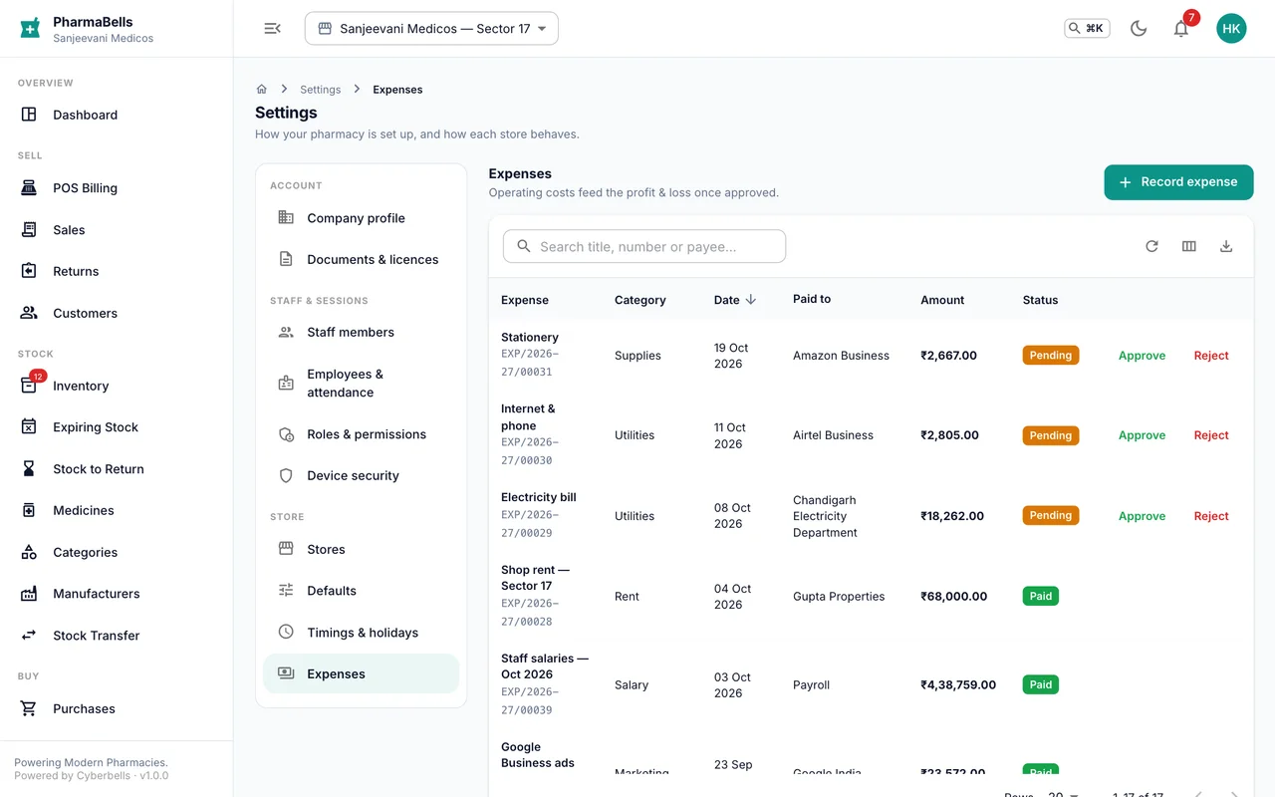
Task: Open Inventory with the 12 badge
Action: pyautogui.click(x=117, y=386)
